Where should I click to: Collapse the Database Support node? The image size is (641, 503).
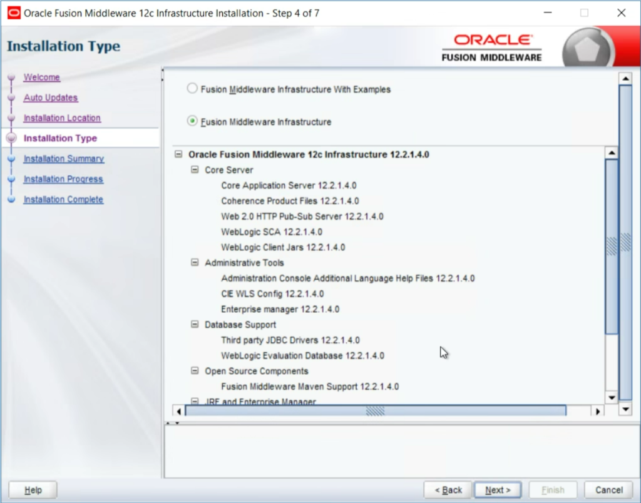pyautogui.click(x=195, y=325)
